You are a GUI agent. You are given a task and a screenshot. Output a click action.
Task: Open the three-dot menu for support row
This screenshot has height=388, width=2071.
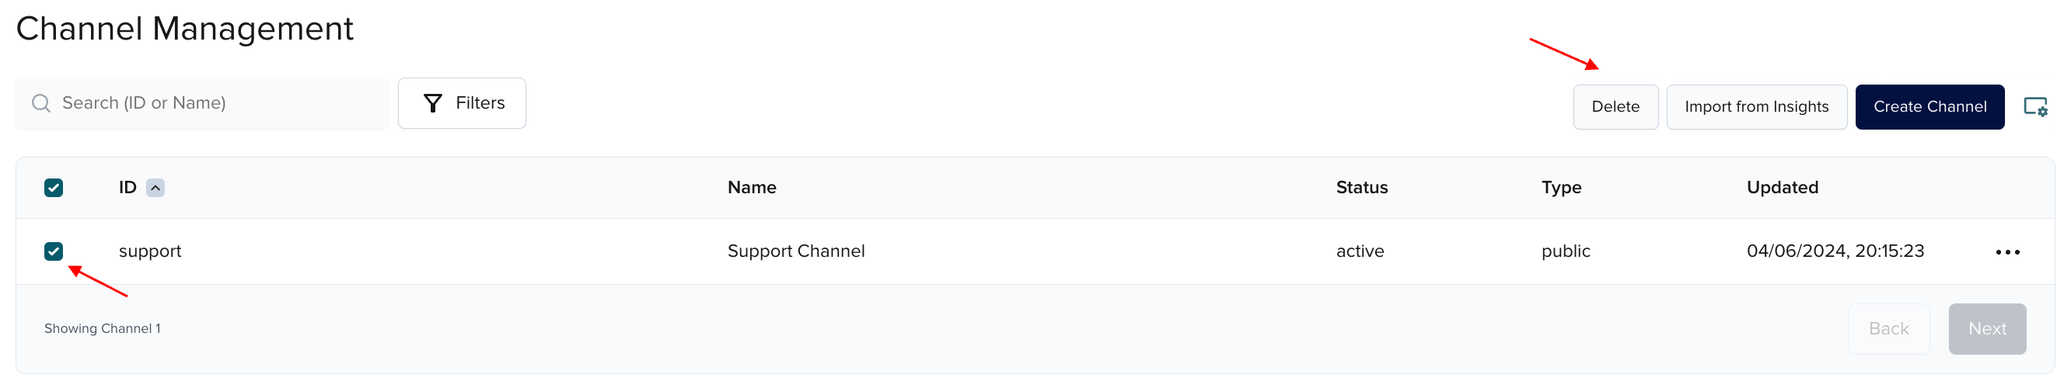2007,252
